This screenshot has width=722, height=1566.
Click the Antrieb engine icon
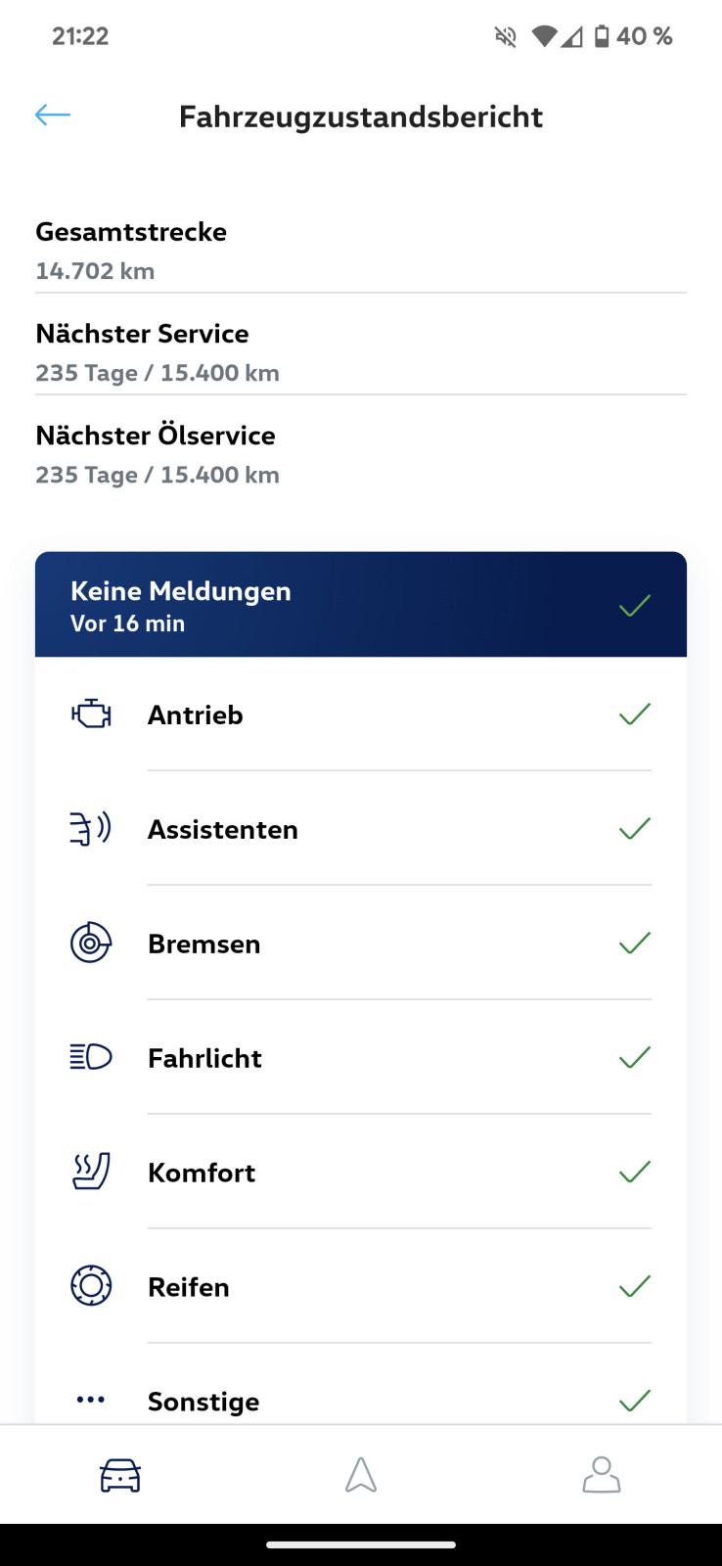pyautogui.click(x=91, y=714)
